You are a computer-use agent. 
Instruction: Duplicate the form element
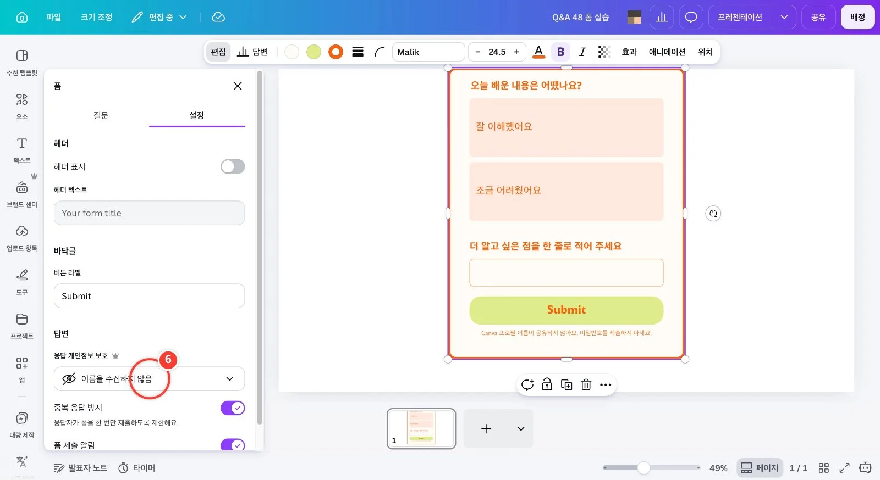point(566,385)
